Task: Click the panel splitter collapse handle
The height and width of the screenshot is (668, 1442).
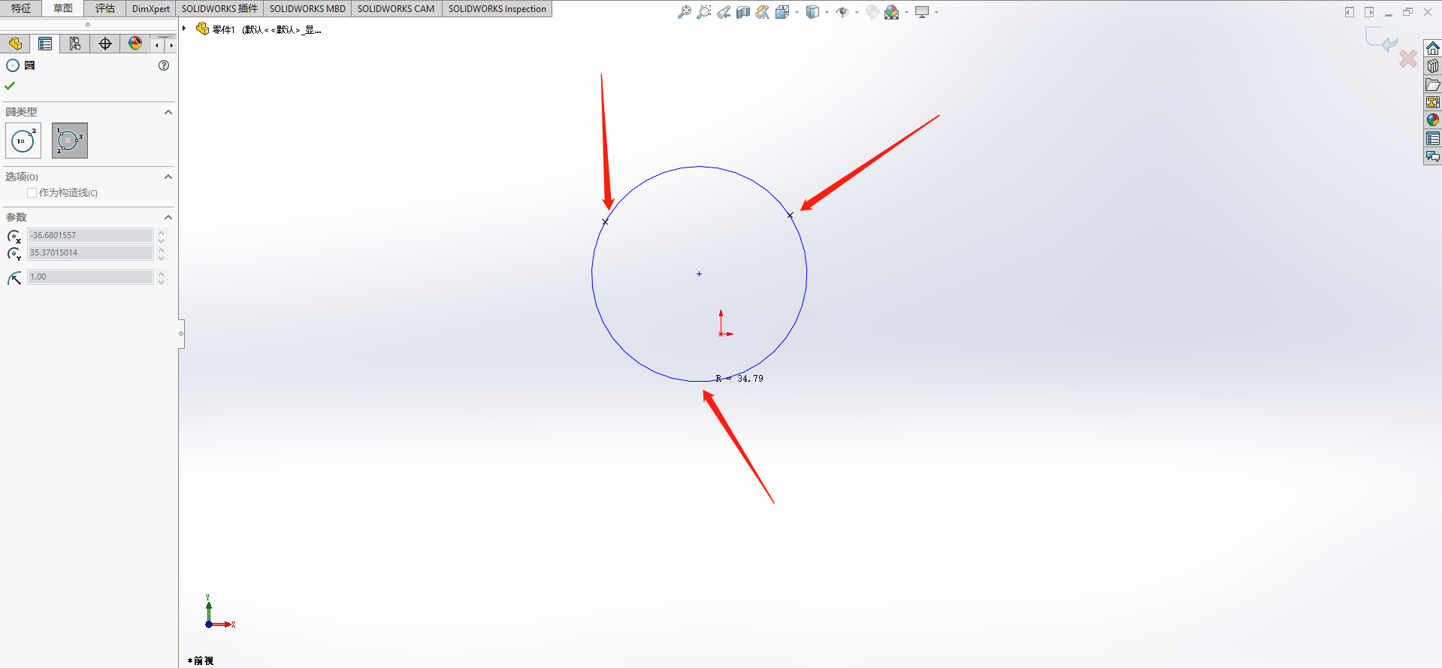Action: pyautogui.click(x=181, y=334)
